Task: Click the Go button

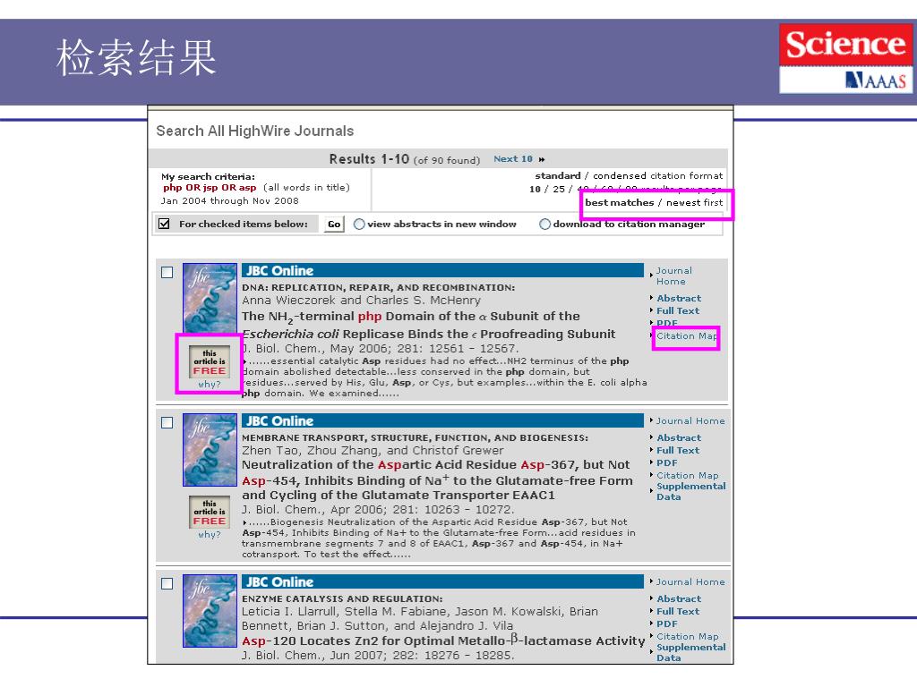Action: click(334, 225)
